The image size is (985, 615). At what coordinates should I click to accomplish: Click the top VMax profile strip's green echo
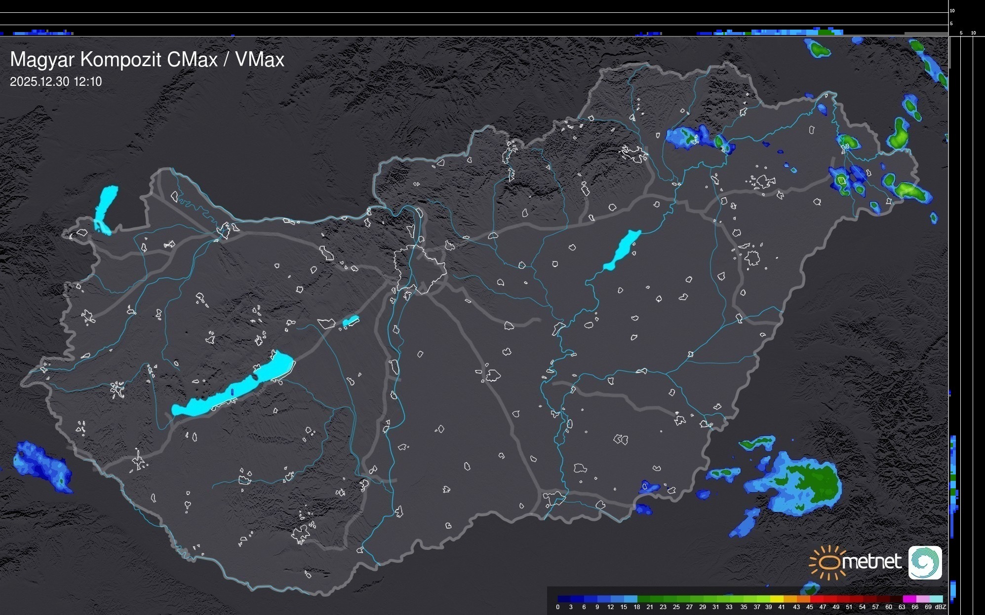825,33
